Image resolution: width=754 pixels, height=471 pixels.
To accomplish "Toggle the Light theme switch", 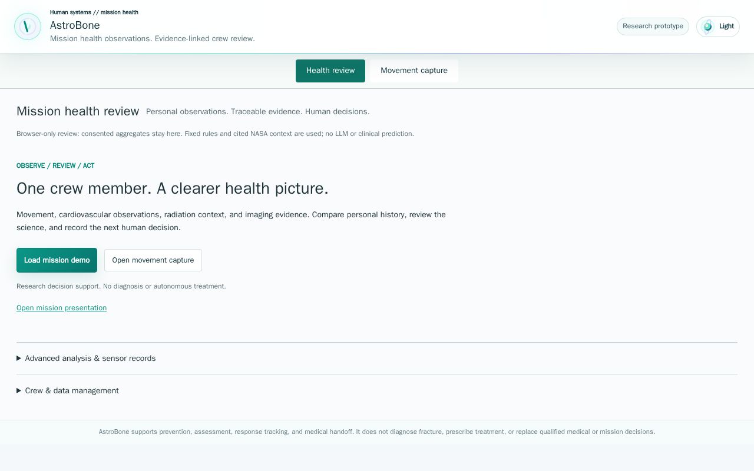I will [x=717, y=26].
